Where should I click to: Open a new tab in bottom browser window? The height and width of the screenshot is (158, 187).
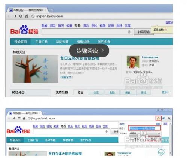45,113
